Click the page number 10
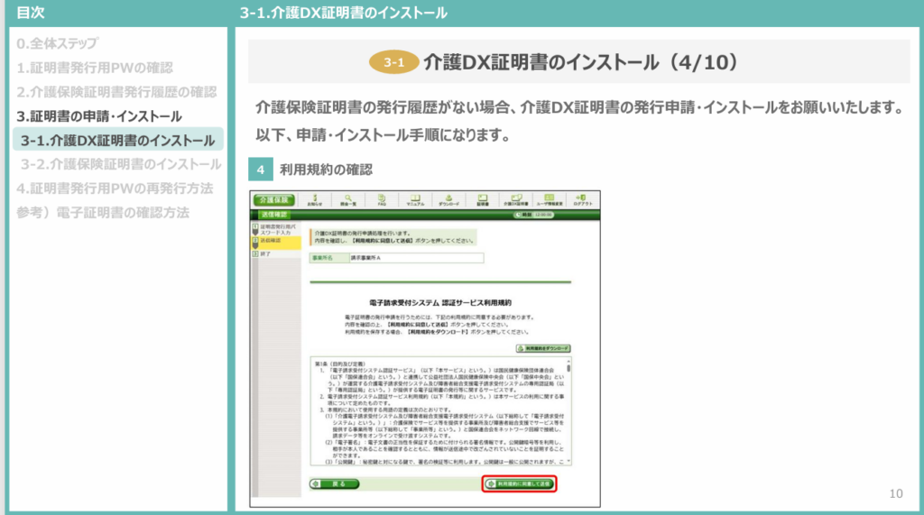Image resolution: width=924 pixels, height=515 pixels. (x=896, y=493)
